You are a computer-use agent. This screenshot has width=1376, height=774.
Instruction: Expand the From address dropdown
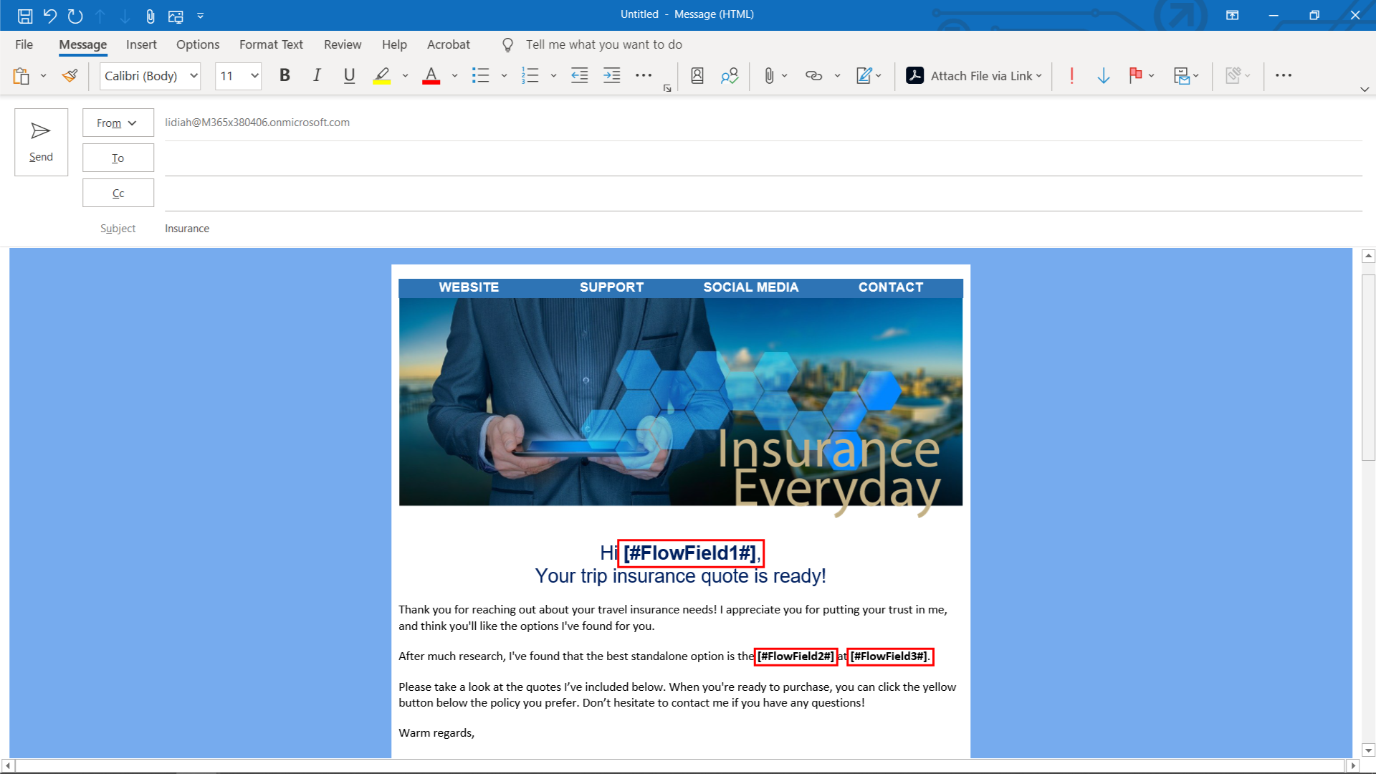coord(118,123)
